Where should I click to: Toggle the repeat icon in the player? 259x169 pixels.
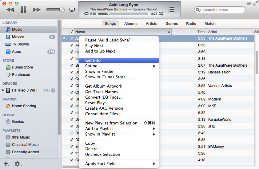point(86,14)
